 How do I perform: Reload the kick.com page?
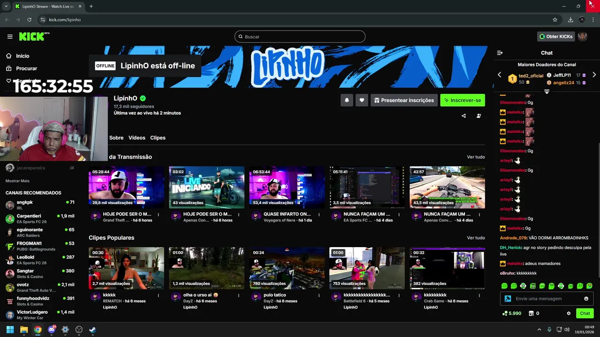[x=29, y=20]
